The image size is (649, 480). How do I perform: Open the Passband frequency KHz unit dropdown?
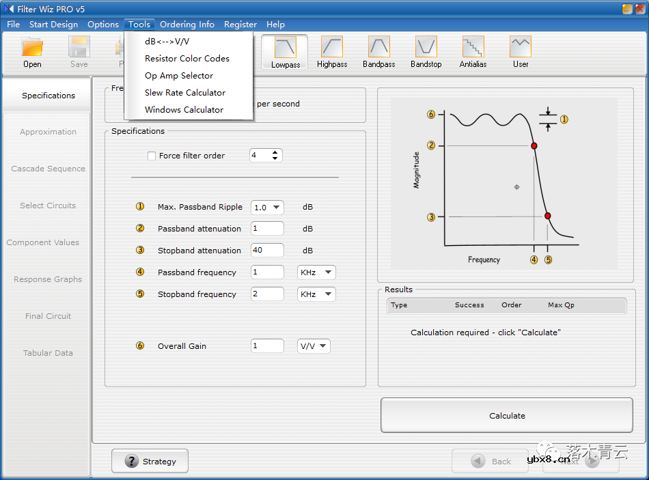click(x=328, y=272)
